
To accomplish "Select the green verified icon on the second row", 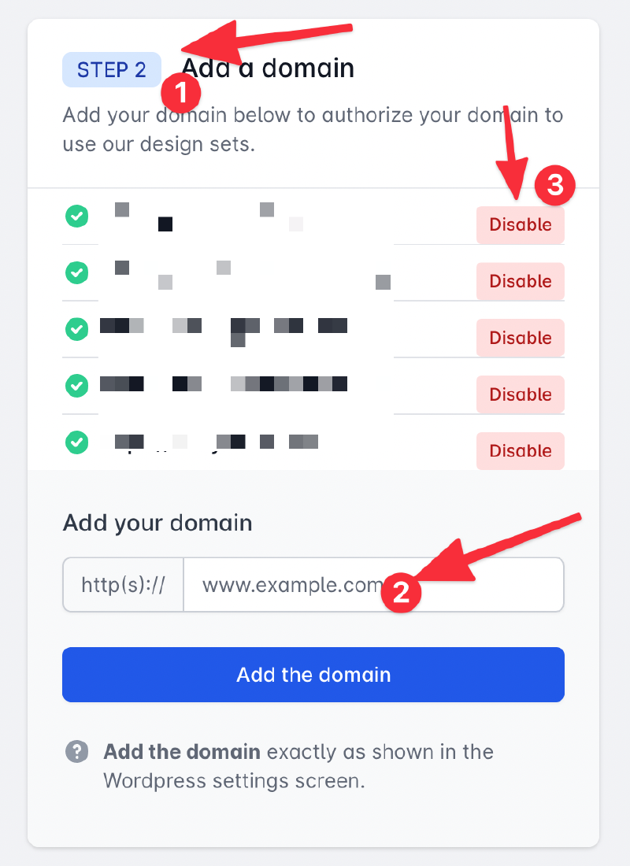I will click(x=76, y=273).
